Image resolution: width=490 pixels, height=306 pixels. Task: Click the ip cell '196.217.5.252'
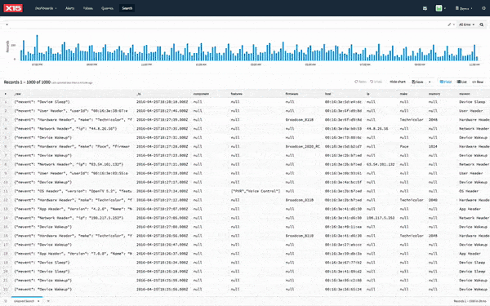(x=381, y=218)
